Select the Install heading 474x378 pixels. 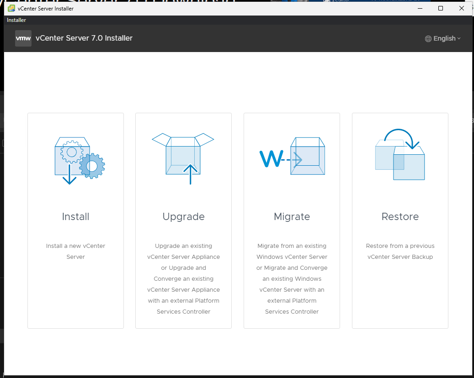[76, 216]
